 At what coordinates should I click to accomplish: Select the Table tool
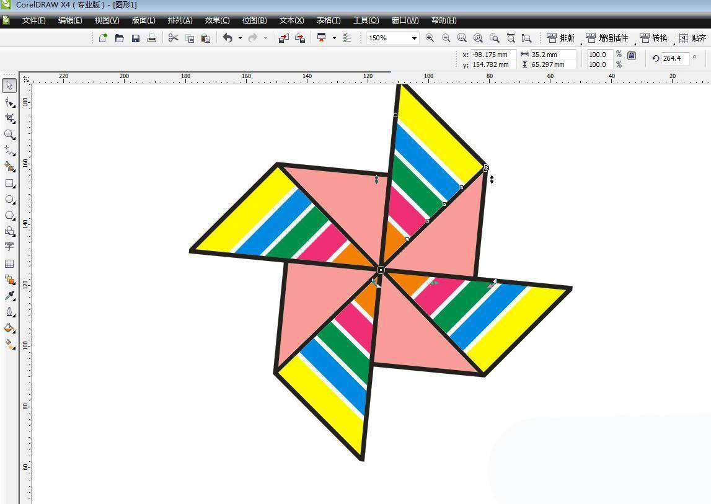click(x=9, y=263)
